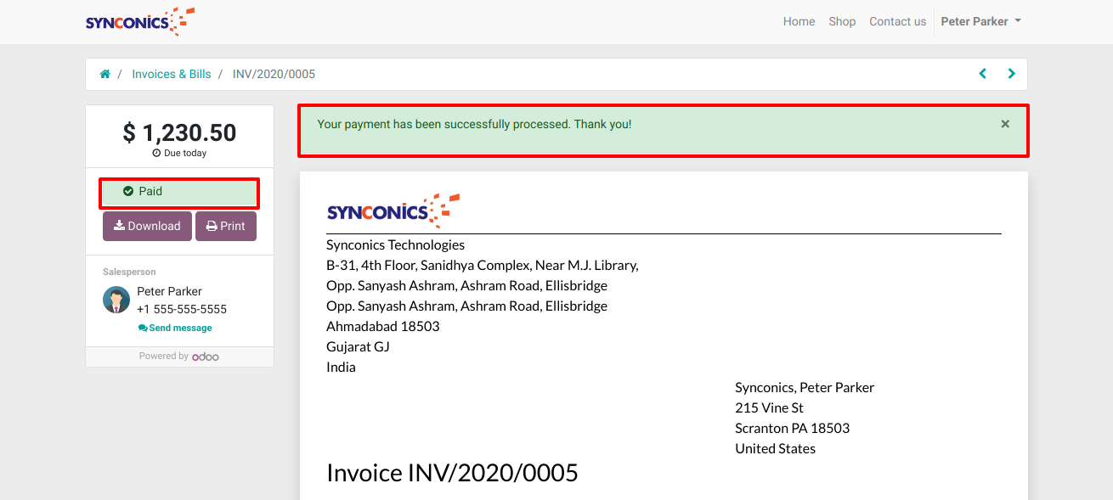Viewport: 1113px width, 500px height.
Task: Send message to the salesperson
Action: point(175,328)
